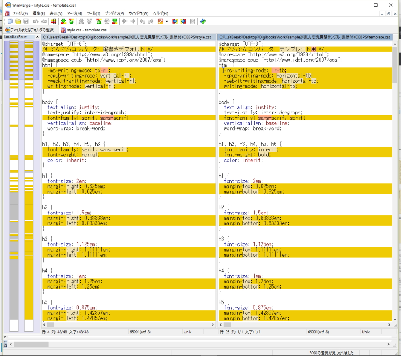Switch to ファイルまたはフォルダの選択 tab
Screen dimensions: 401x356
31,30
